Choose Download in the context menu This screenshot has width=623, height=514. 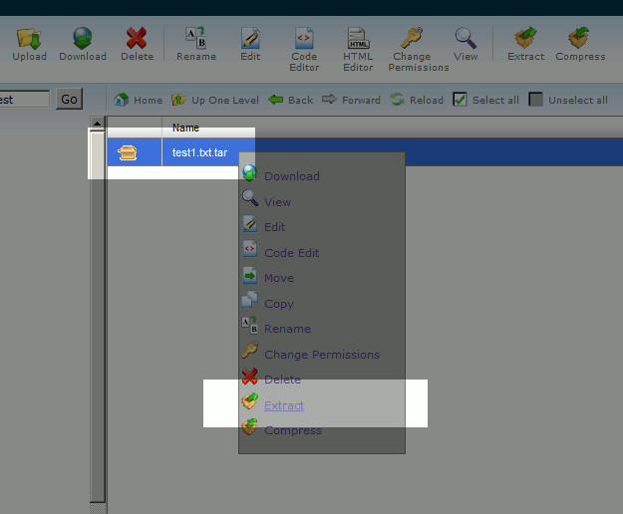292,176
